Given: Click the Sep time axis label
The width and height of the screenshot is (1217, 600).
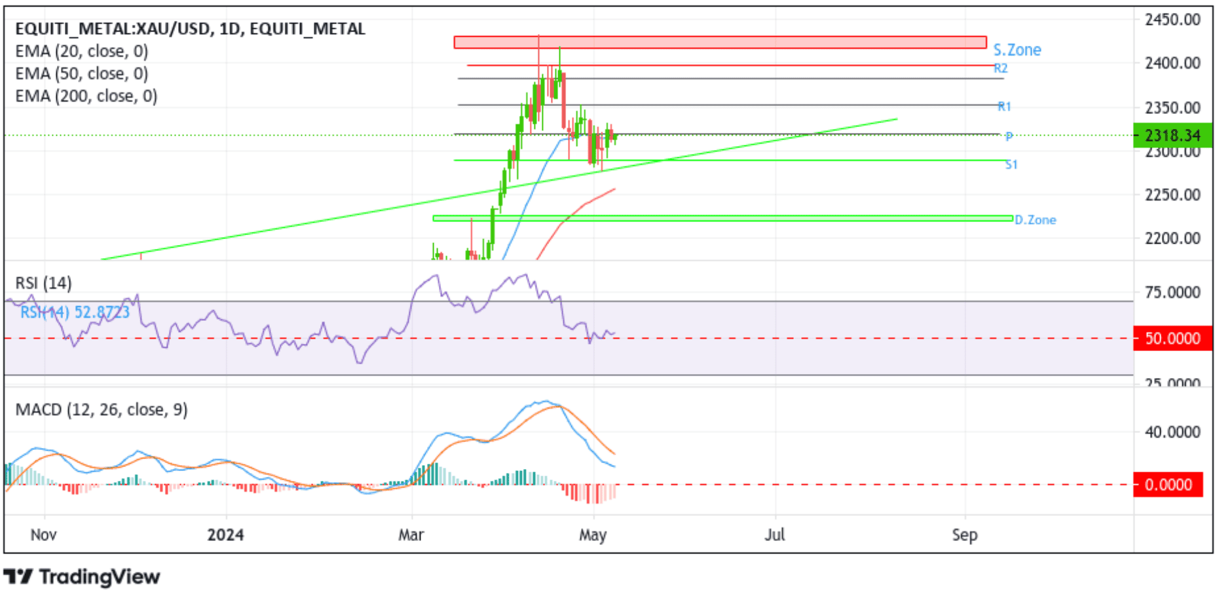Looking at the screenshot, I should tap(965, 536).
